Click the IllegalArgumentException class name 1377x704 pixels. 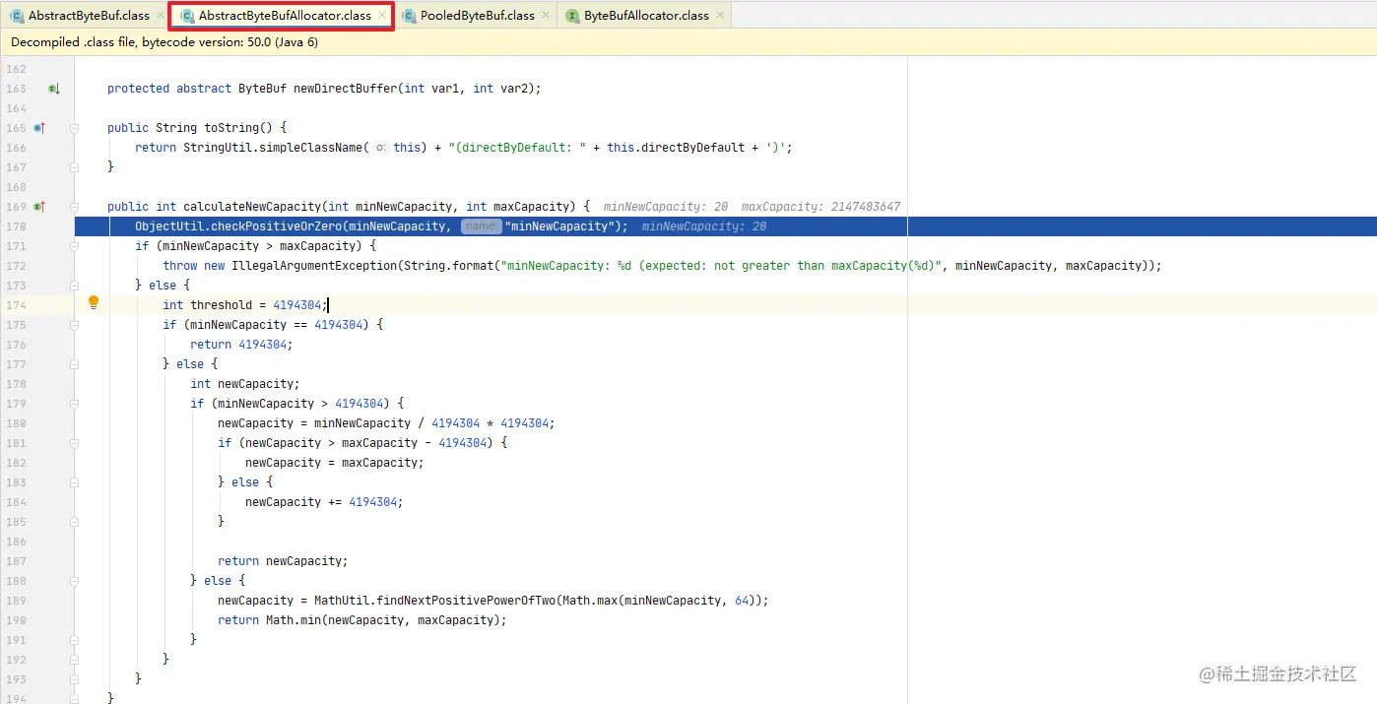314,266
